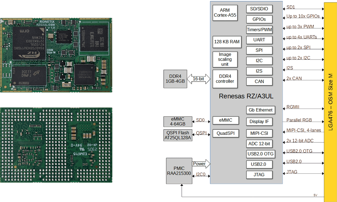Select the JTAG block
Image resolution: width=337 pixels, height=202 pixels.
pyautogui.click(x=259, y=174)
